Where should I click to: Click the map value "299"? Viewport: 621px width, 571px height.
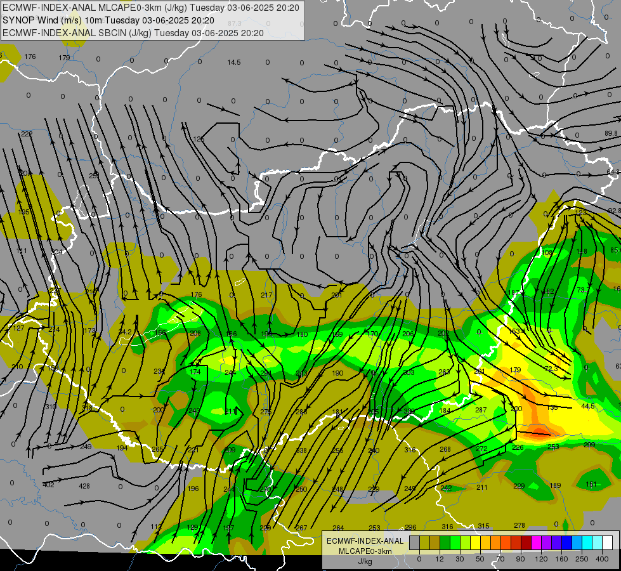[x=589, y=445]
